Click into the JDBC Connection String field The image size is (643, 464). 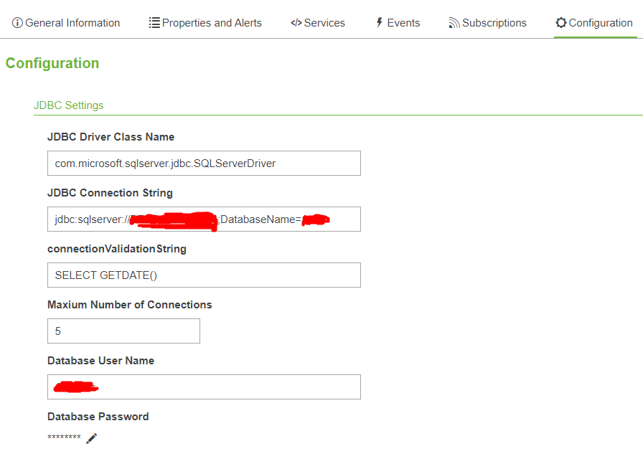pyautogui.click(x=204, y=219)
